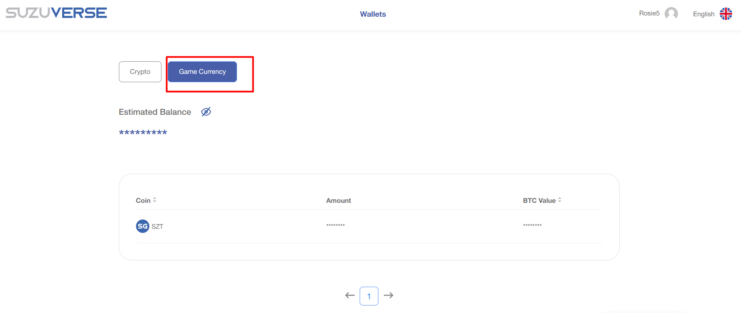Go to next page with right arrow
This screenshot has width=741, height=313.
(x=388, y=295)
